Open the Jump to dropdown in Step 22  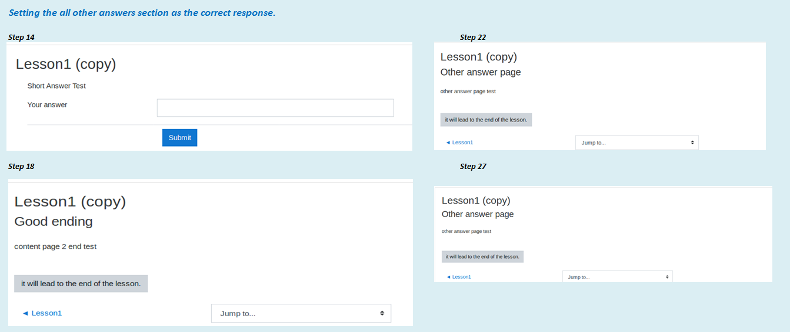(637, 143)
